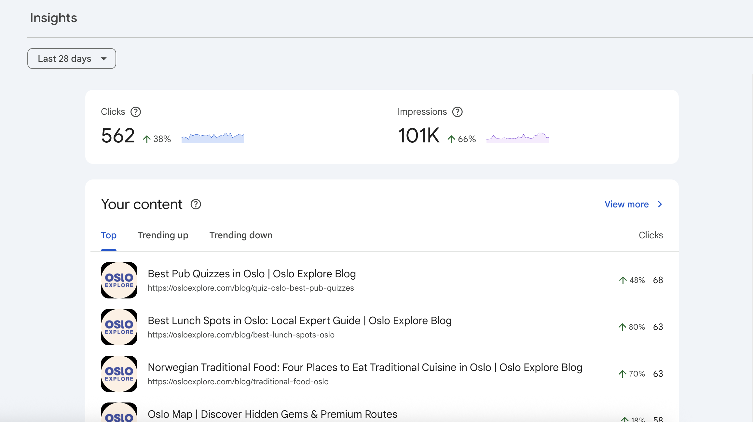Open Oslo Map Discover Hidden Gems title

tap(273, 414)
